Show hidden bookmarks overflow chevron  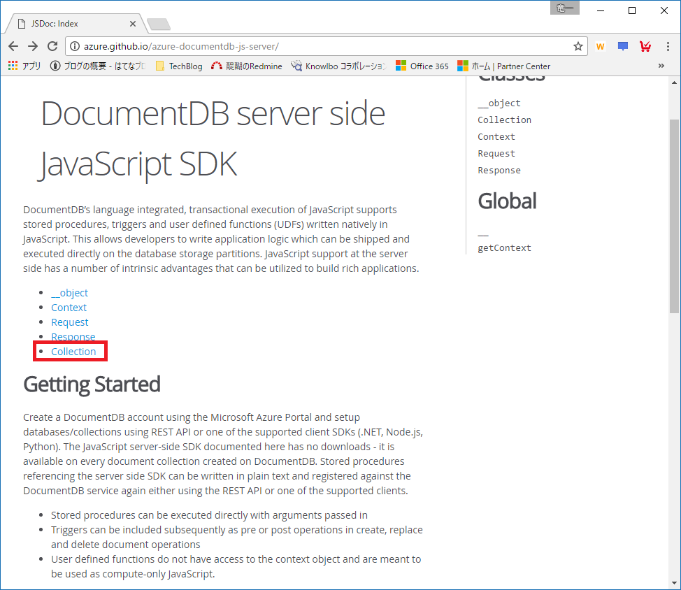661,66
